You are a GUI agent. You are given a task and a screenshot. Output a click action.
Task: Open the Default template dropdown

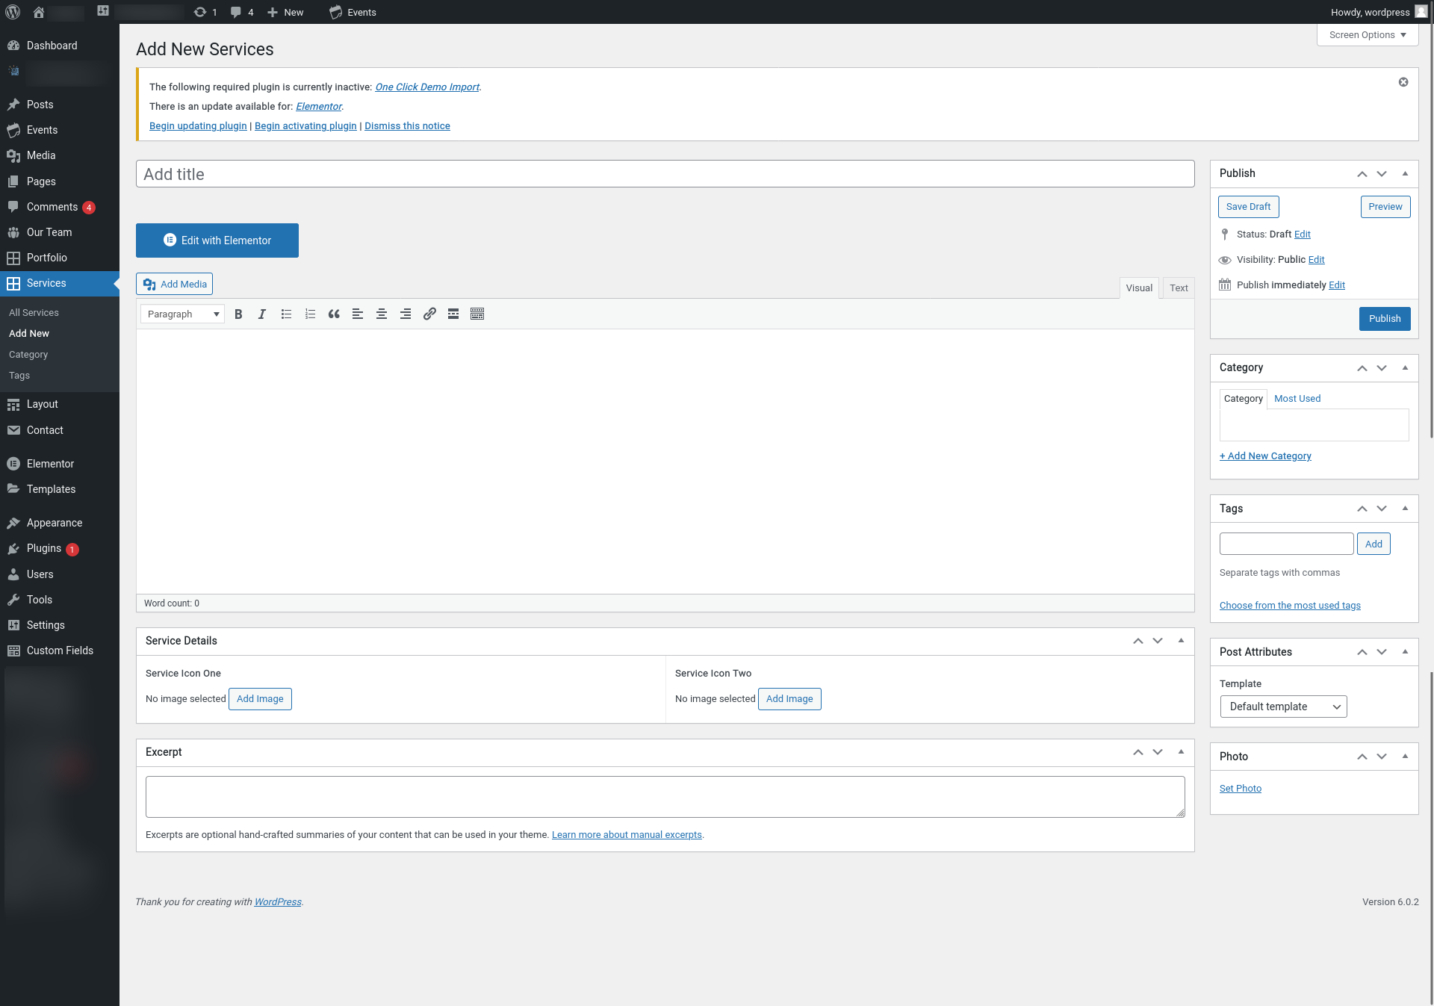(x=1283, y=707)
